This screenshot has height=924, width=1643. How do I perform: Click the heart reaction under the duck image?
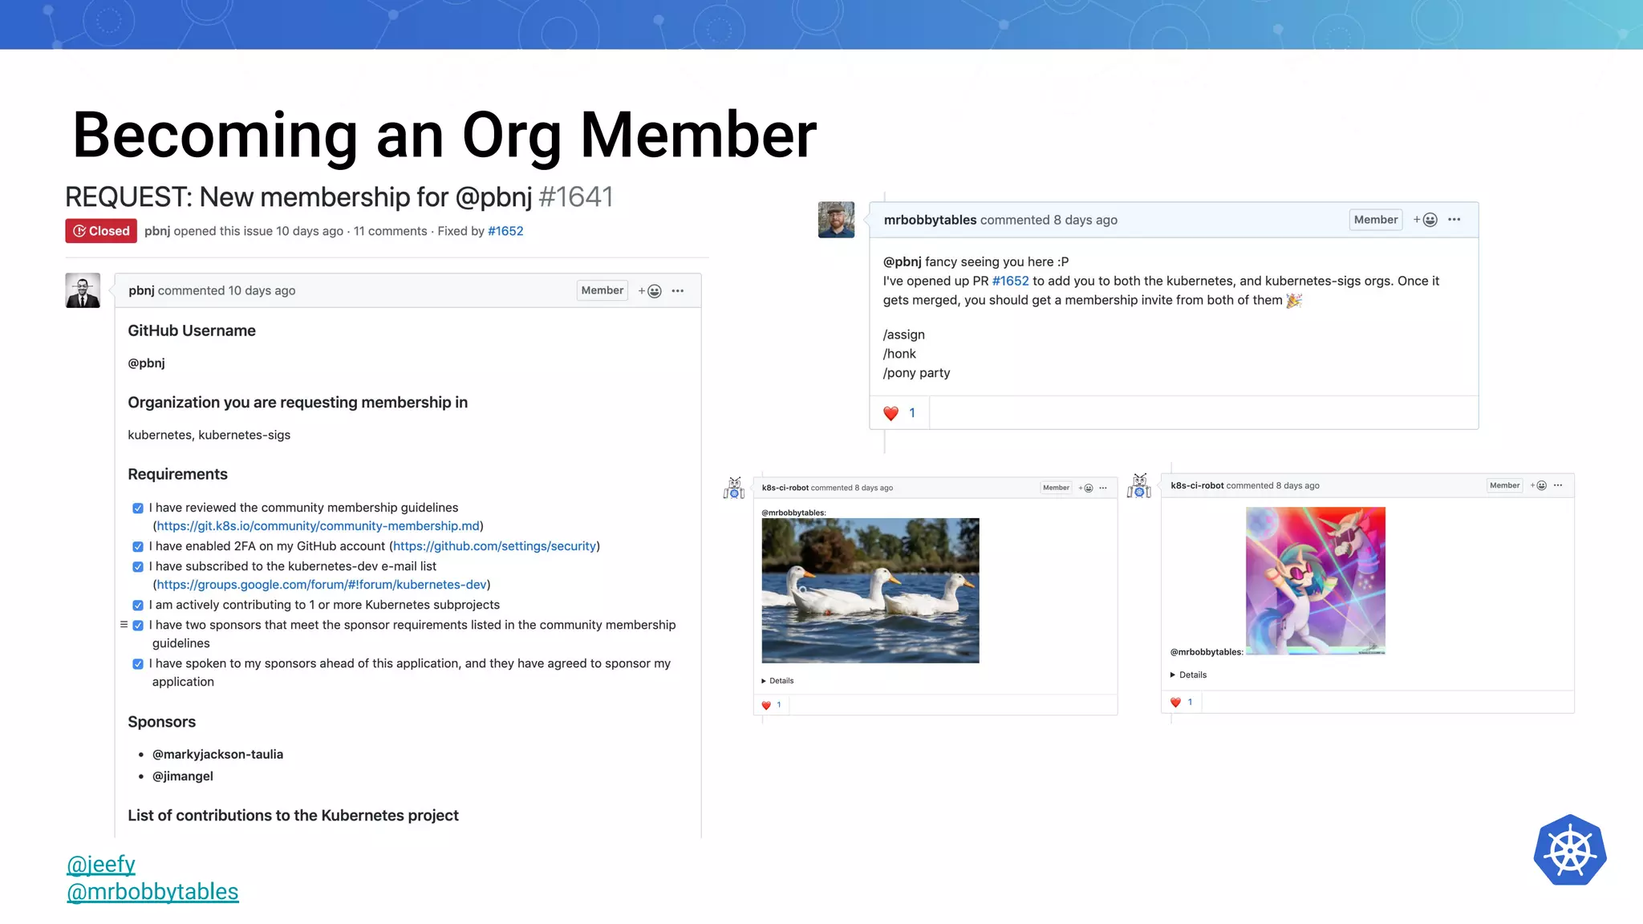[x=772, y=705]
